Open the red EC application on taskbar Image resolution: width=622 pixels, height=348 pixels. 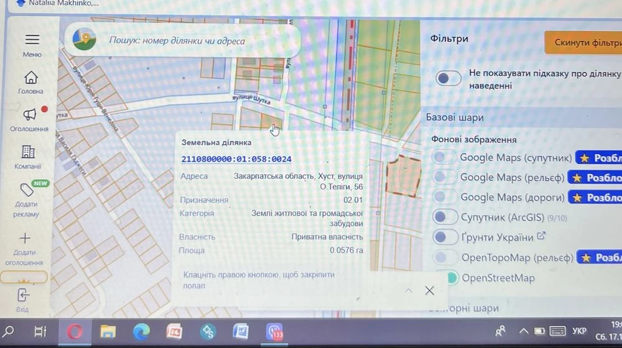point(174,332)
